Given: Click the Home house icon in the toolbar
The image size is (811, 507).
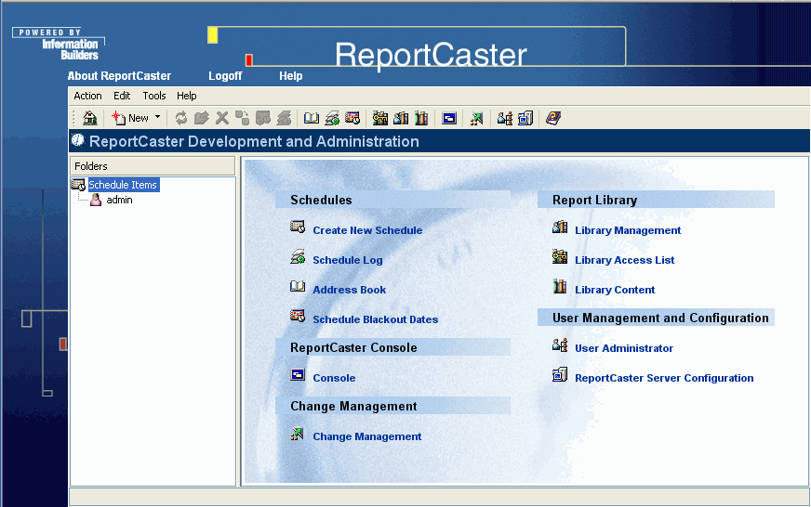Looking at the screenshot, I should pos(90,118).
